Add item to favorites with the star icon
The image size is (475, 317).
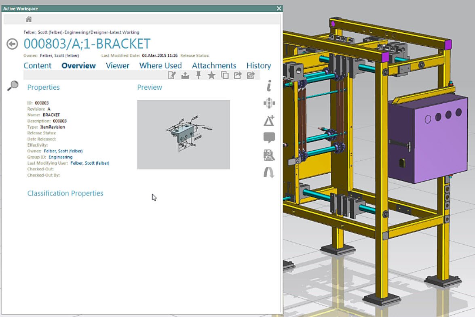pyautogui.click(x=211, y=75)
